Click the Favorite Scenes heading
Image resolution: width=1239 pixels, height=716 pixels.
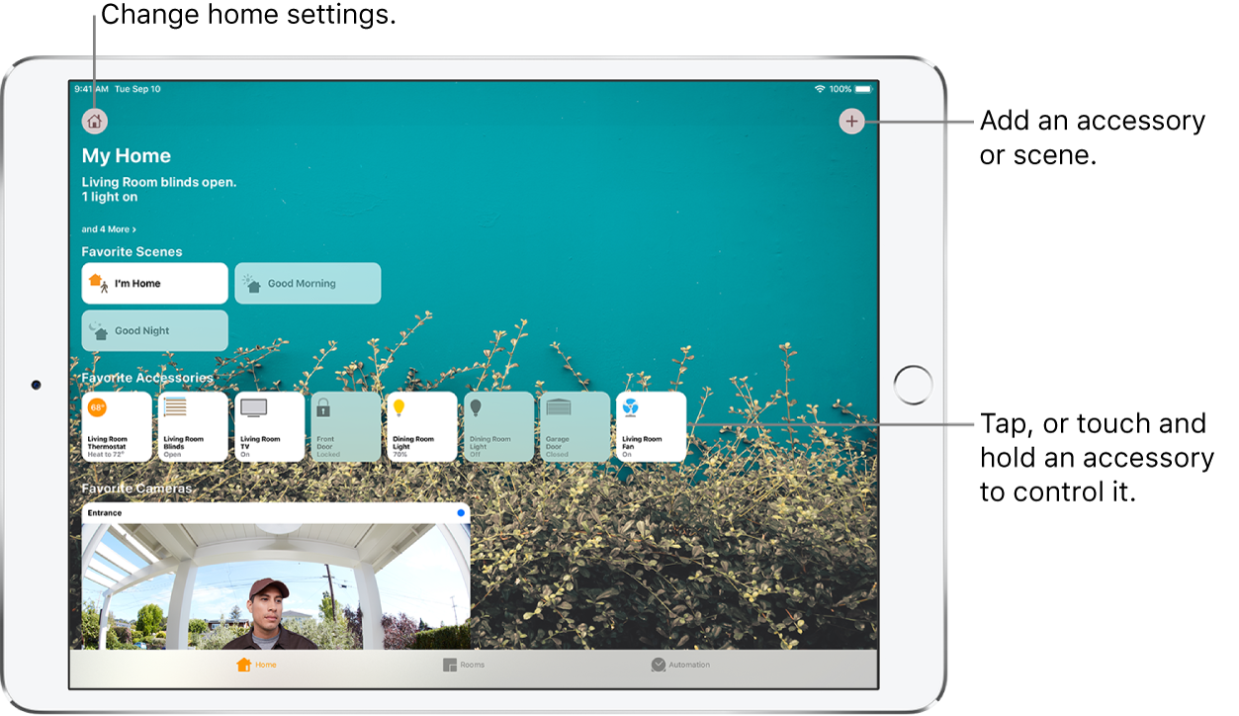[x=132, y=252]
